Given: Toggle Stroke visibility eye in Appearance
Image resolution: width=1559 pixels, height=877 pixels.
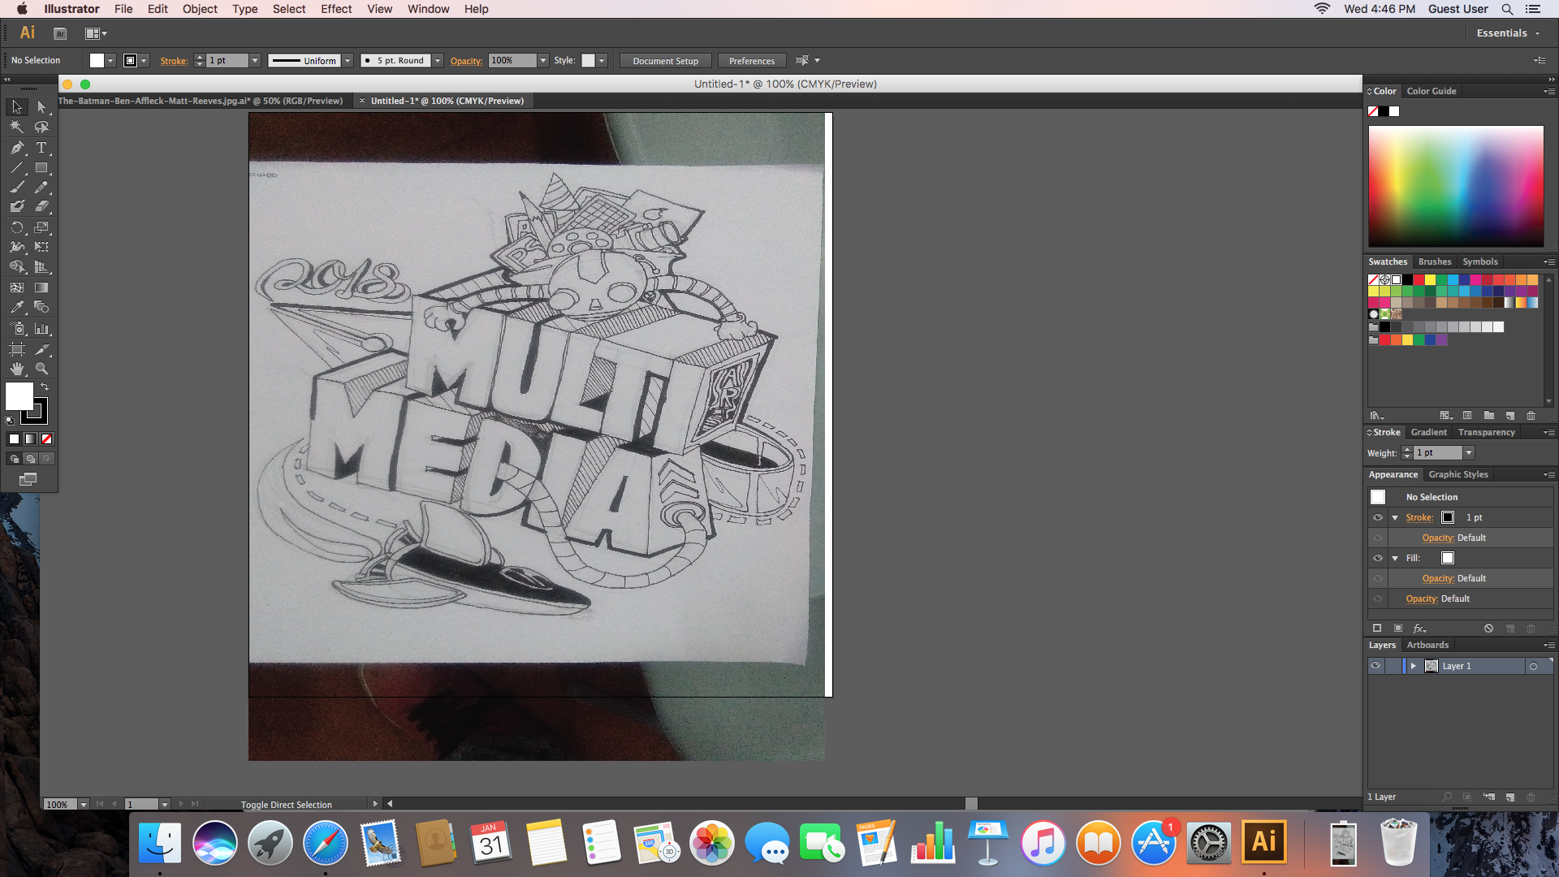Looking at the screenshot, I should click(x=1378, y=517).
